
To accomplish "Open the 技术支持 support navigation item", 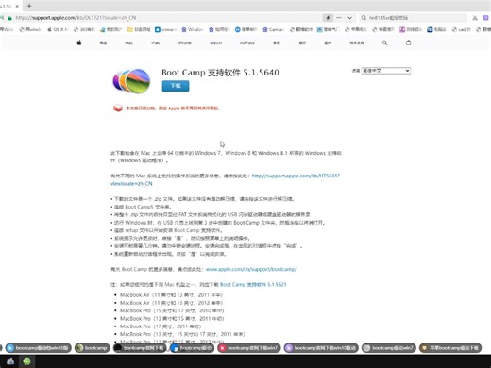I will click(357, 42).
